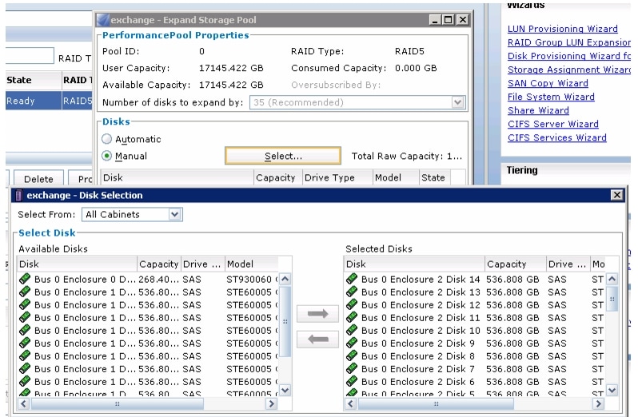
Task: Sort Available Disks by Disk column header
Action: [x=78, y=264]
